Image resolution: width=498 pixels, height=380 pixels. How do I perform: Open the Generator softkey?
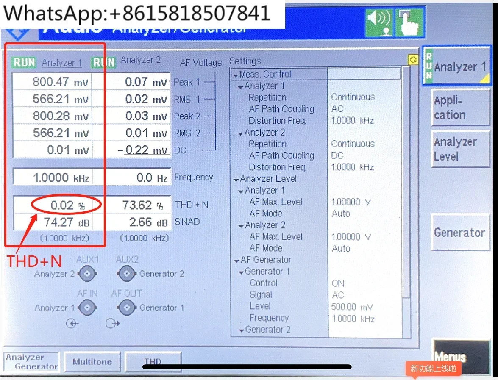(461, 233)
